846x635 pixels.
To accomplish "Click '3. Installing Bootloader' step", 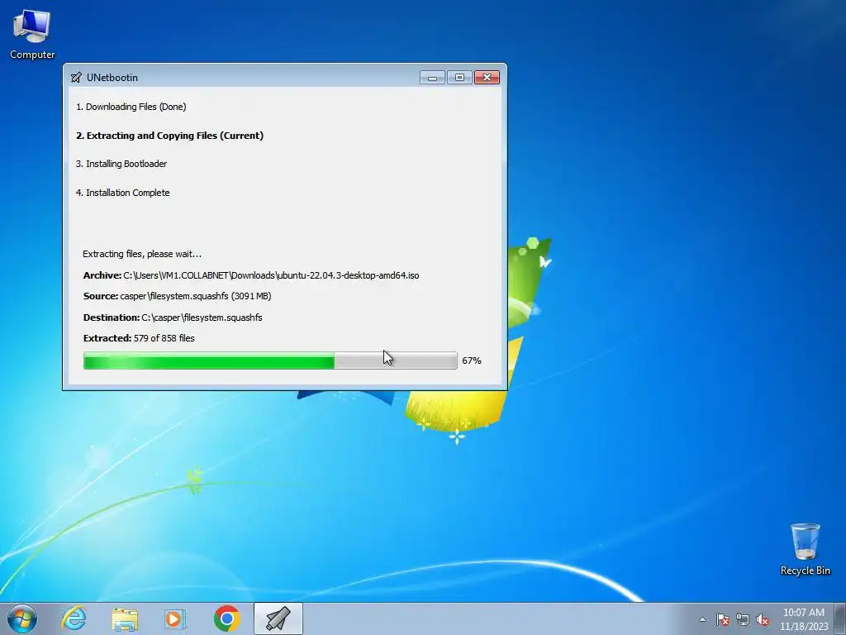I will pyautogui.click(x=121, y=164).
